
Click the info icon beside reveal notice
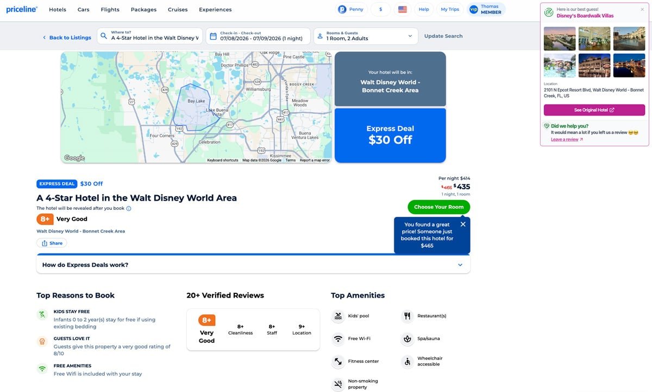(129, 208)
